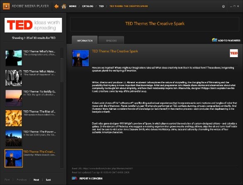Image resolution: width=243 pixels, height=185 pixels.
Task: Open 'TED Theme: What Make...' title
Action: (39, 72)
